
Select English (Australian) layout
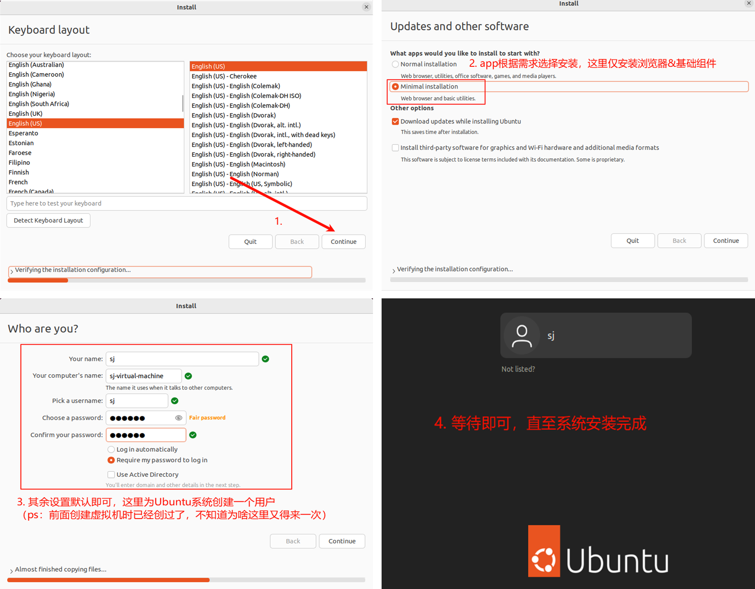(95, 65)
